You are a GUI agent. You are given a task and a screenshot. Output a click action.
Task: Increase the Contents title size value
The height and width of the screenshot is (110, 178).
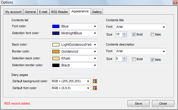tap(124, 33)
